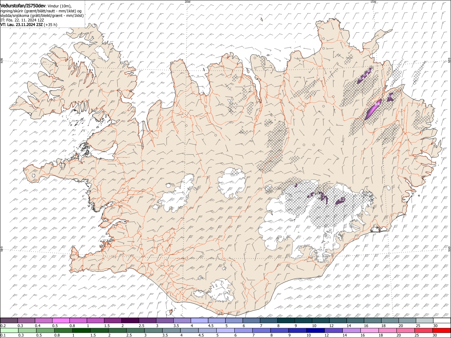Click the '25' value under top legend row
This screenshot has width=451, height=338.
(x=418, y=326)
